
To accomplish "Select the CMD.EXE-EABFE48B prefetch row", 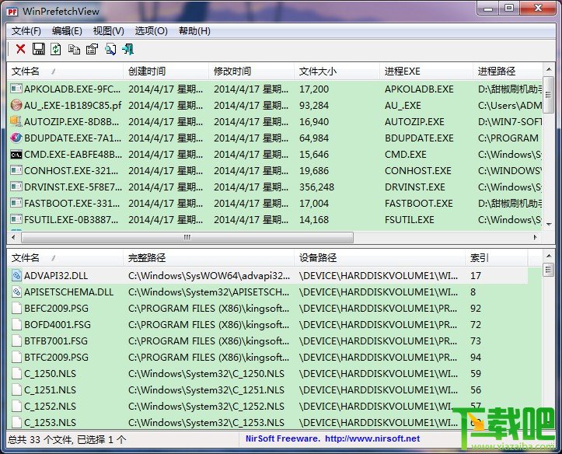I will coord(274,155).
